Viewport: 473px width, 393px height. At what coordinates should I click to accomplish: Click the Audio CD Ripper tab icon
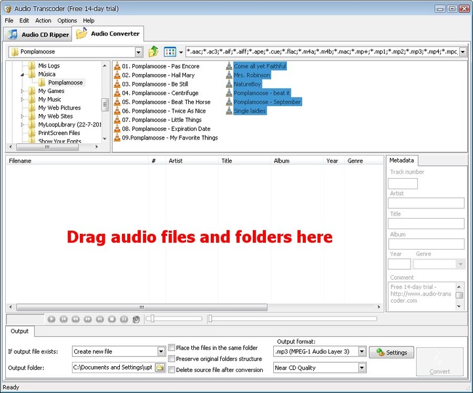(x=12, y=34)
